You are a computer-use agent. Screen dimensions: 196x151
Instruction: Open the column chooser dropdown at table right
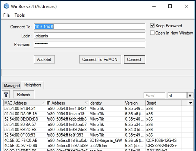coord(191,103)
